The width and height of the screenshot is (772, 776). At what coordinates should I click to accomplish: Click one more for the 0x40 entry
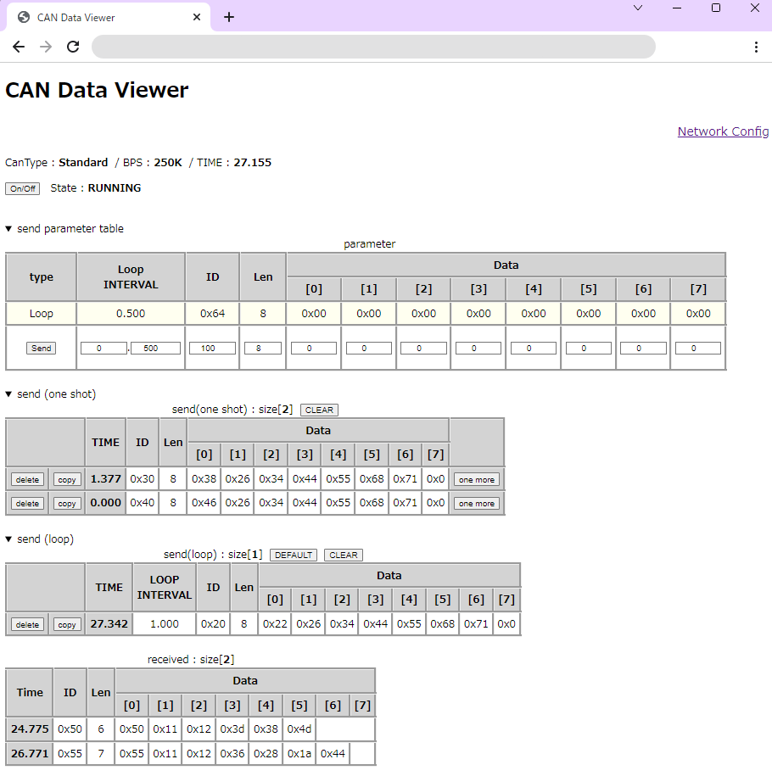477,503
